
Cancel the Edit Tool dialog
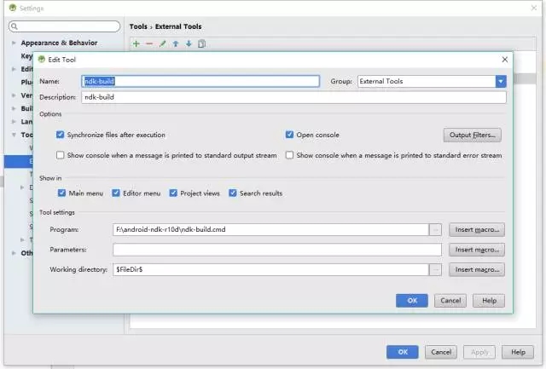point(450,301)
